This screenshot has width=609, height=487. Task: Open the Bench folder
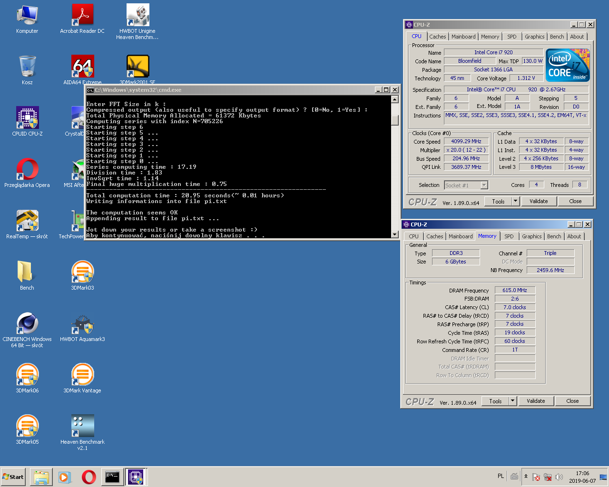point(27,275)
